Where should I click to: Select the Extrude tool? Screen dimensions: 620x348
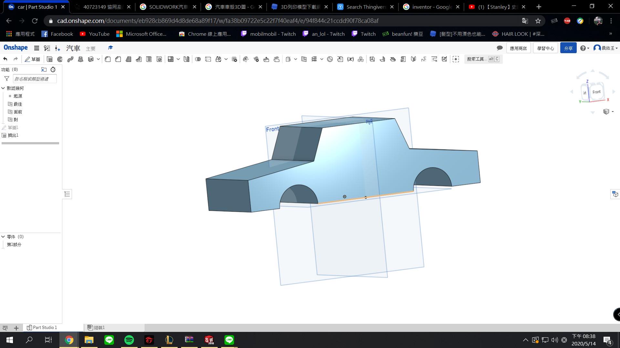(49, 59)
